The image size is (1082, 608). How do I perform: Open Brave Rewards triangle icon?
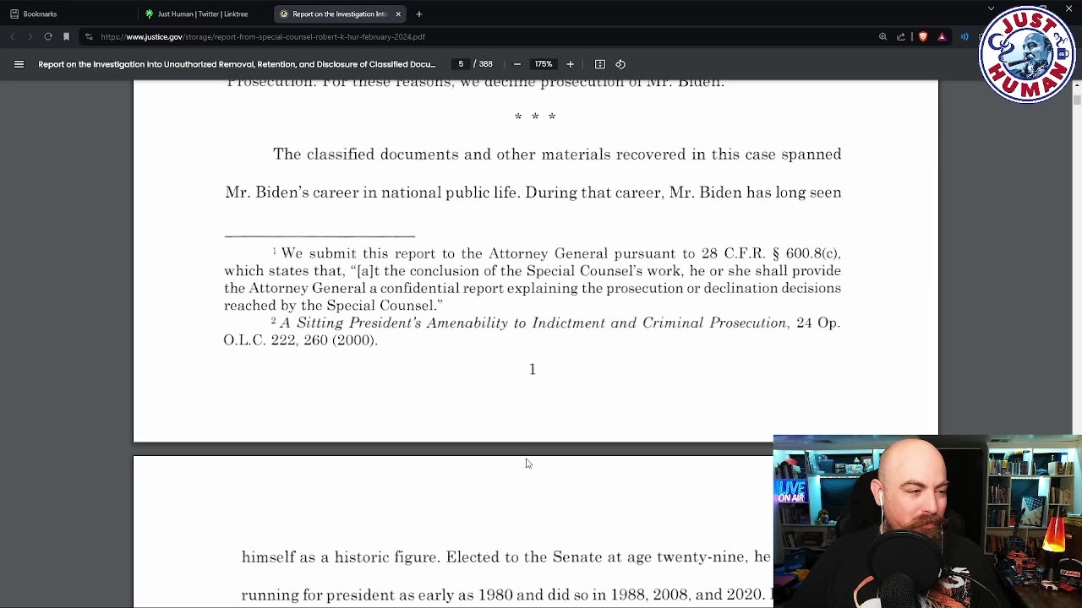(x=942, y=36)
